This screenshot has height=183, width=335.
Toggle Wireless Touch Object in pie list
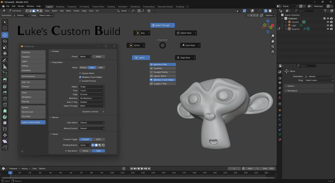click(163, 80)
